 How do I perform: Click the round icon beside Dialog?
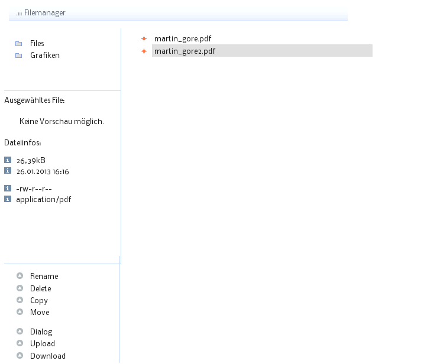(20, 331)
